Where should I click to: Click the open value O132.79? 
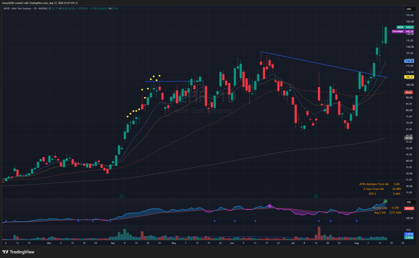click(53, 8)
